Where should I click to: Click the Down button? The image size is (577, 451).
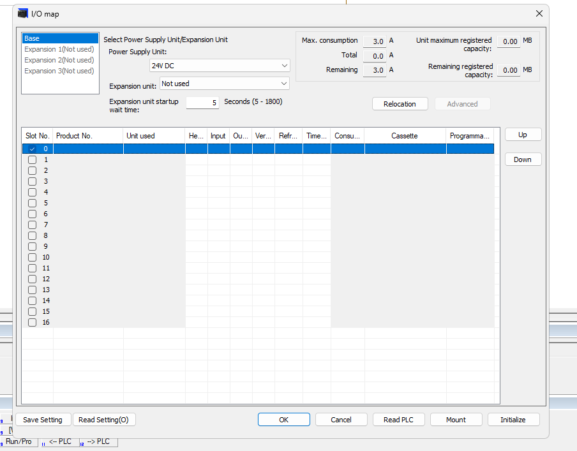pyautogui.click(x=523, y=159)
